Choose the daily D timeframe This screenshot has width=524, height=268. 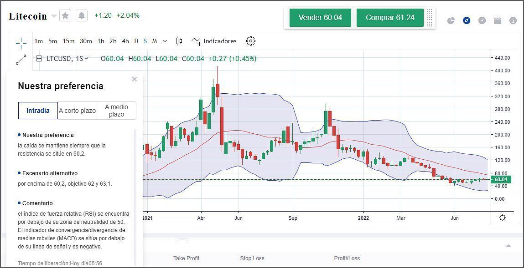[x=136, y=41]
